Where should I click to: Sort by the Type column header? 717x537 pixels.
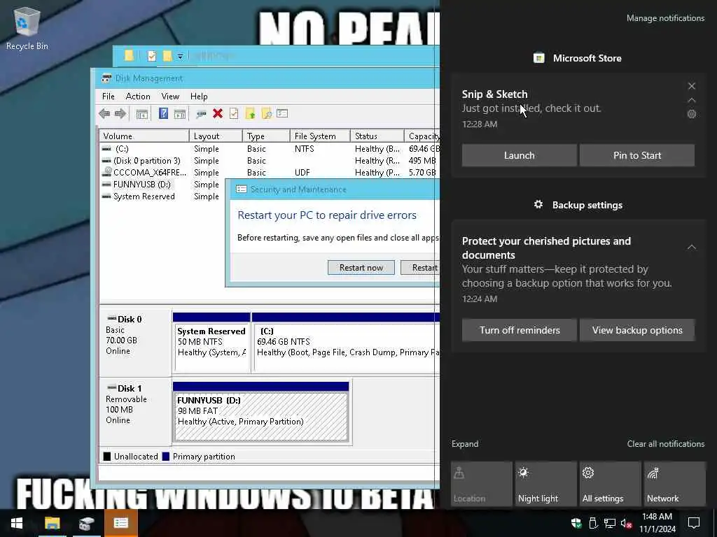tap(266, 136)
